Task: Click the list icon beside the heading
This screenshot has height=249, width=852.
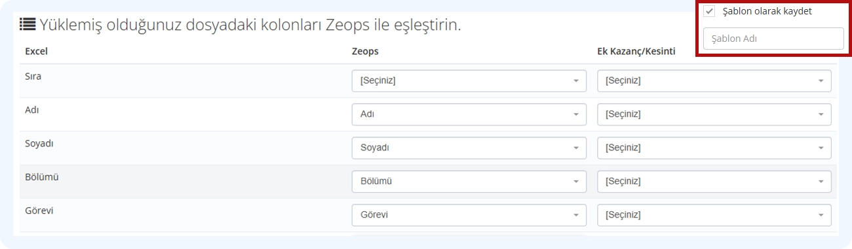Action: point(28,25)
